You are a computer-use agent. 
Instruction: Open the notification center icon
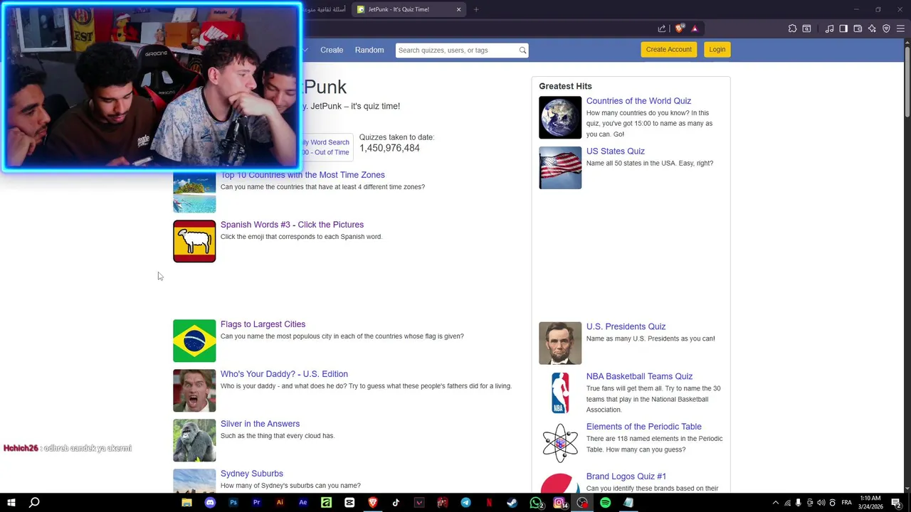coord(896,503)
